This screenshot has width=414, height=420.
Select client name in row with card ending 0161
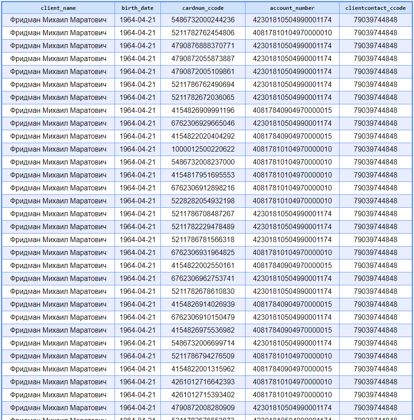pyautogui.click(x=58, y=266)
